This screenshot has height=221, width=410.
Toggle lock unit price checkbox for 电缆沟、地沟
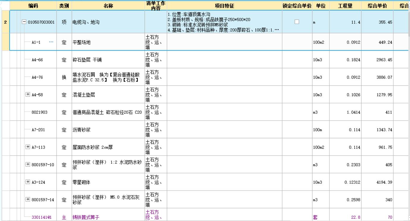tap(297, 22)
